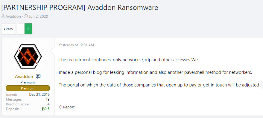263x118 pixels.
Task: Click the Premium user title text under username
Action: 28,82
